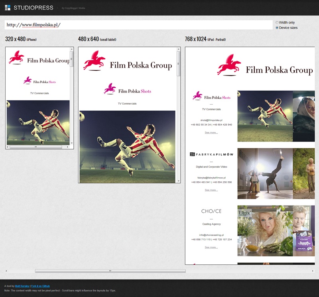The width and height of the screenshot is (319, 297).
Task: Click scroll-down arrow in small tablet preview
Action: (x=178, y=181)
